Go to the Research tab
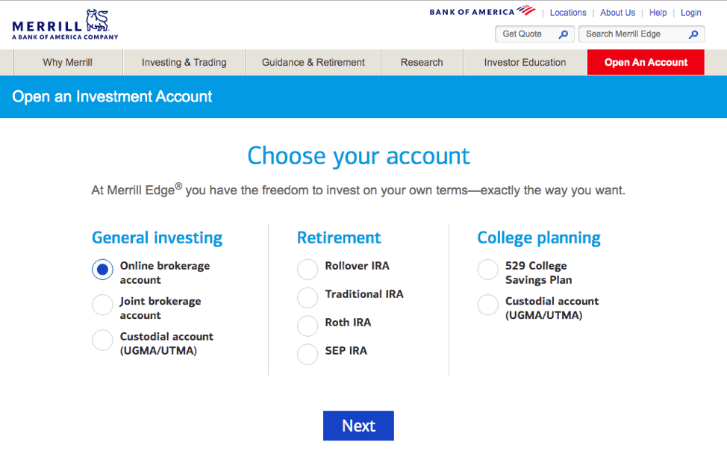The height and width of the screenshot is (454, 727). pos(422,63)
